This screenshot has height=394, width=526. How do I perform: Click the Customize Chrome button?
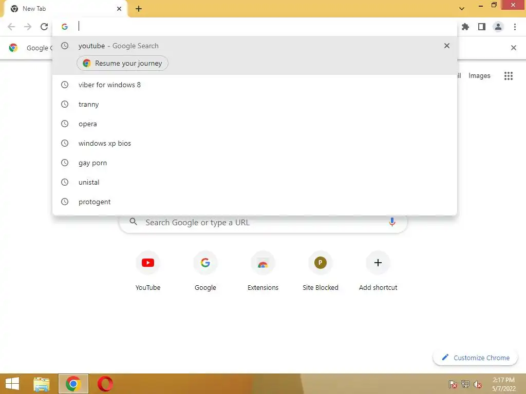(475, 358)
